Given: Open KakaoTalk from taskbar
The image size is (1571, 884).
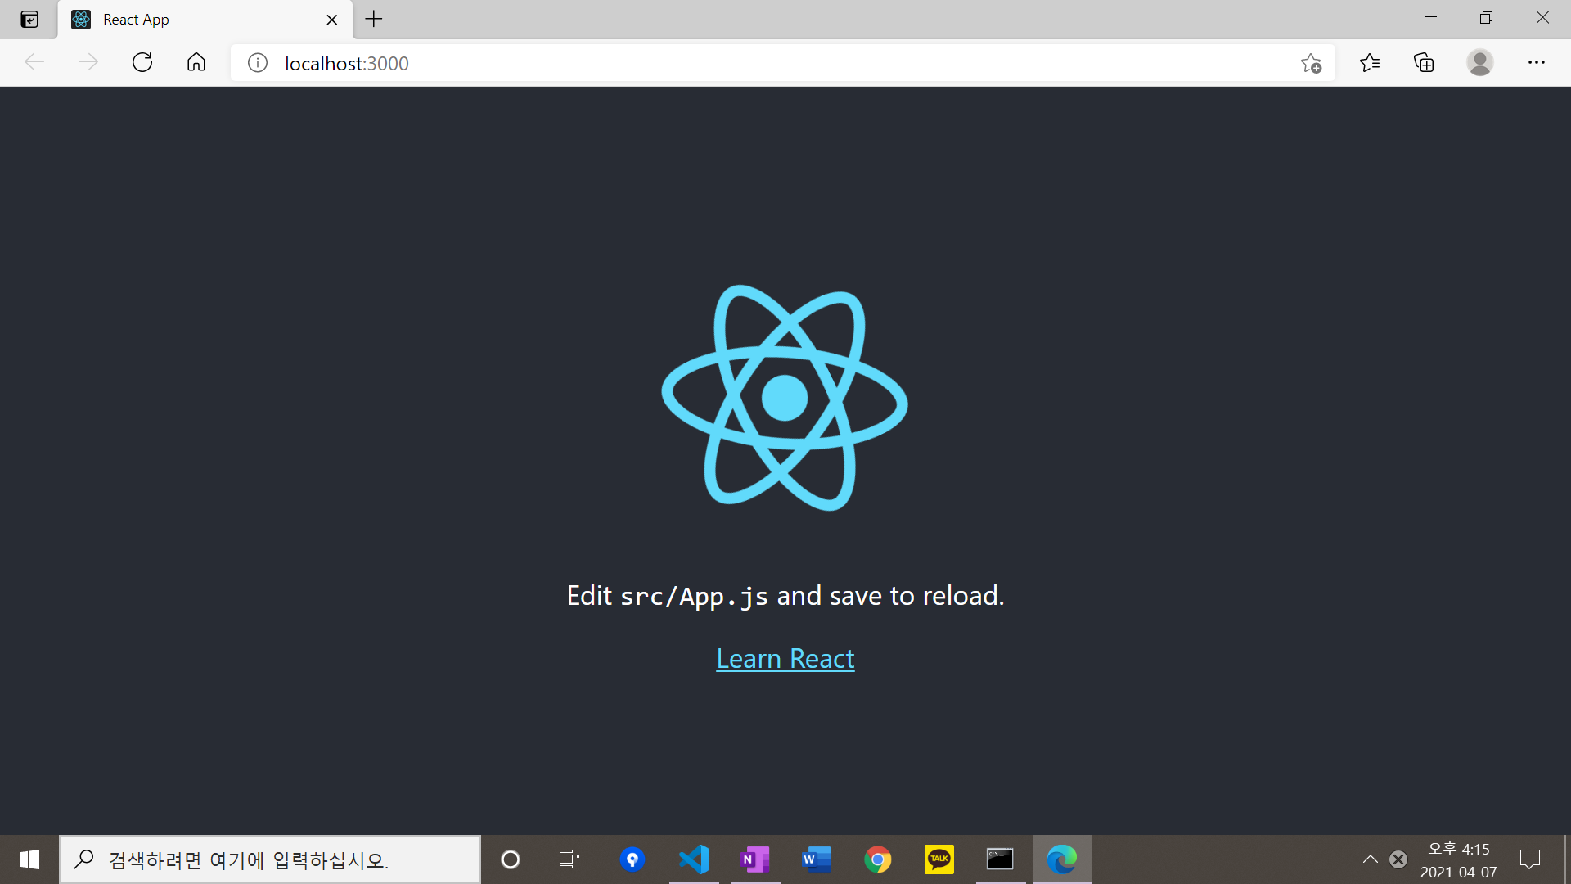Looking at the screenshot, I should pos(939,859).
